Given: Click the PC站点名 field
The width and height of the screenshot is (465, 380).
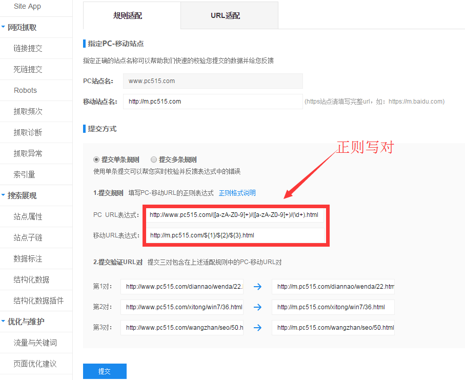Looking at the screenshot, I should [213, 81].
